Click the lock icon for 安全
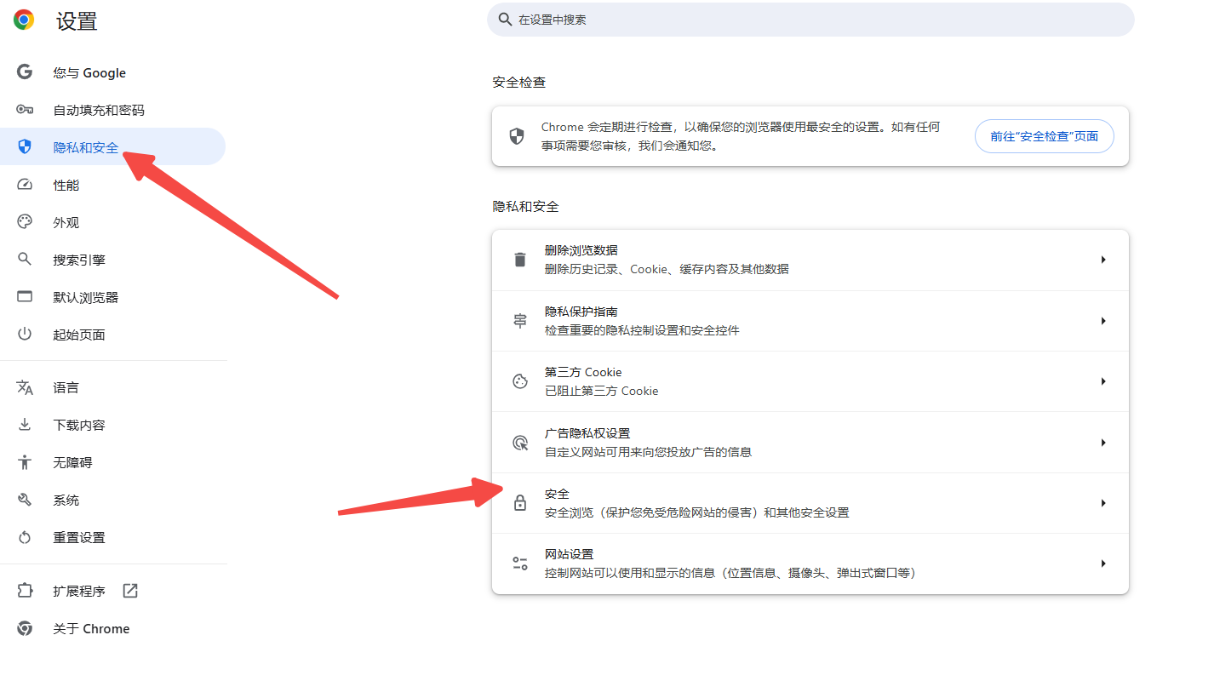This screenshot has height=698, width=1214. point(520,503)
